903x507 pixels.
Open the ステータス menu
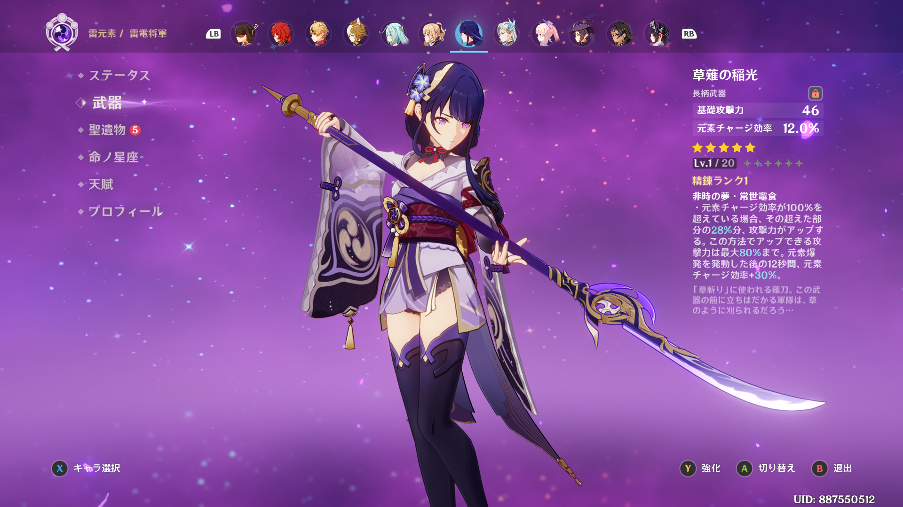119,75
